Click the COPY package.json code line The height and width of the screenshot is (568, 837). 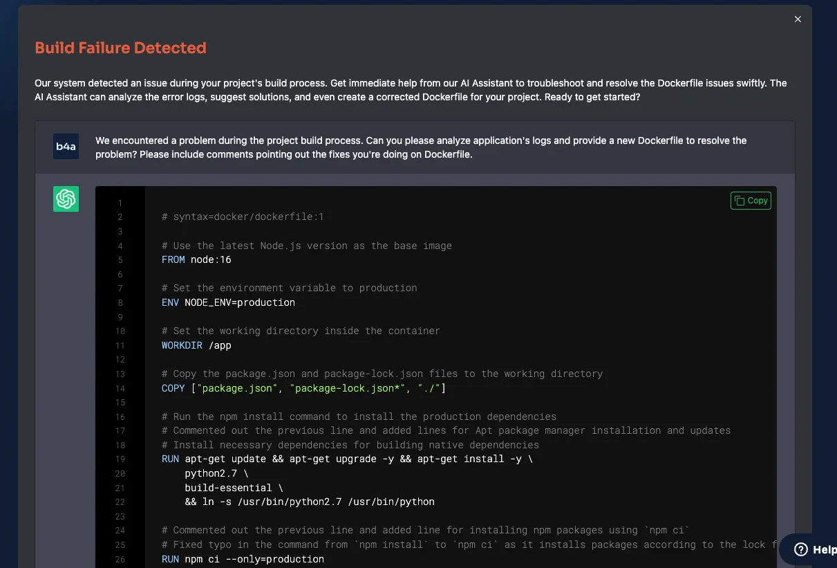click(x=303, y=388)
